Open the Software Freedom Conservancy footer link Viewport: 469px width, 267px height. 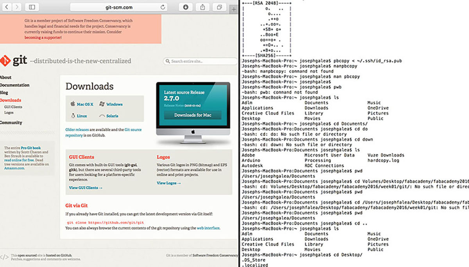214,255
